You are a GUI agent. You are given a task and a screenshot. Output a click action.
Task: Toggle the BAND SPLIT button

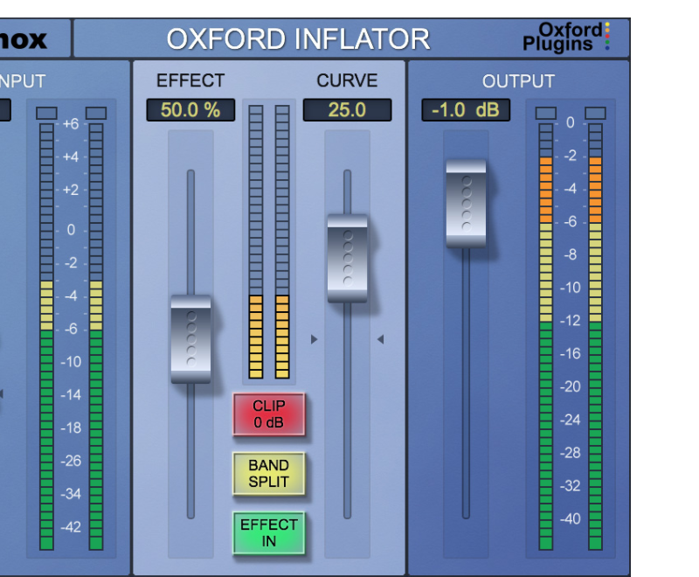[x=268, y=473]
